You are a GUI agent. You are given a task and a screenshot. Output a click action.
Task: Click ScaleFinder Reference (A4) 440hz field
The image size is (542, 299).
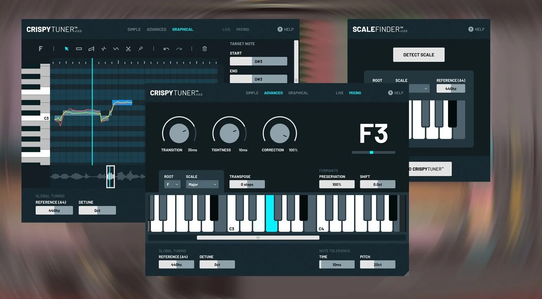(451, 89)
